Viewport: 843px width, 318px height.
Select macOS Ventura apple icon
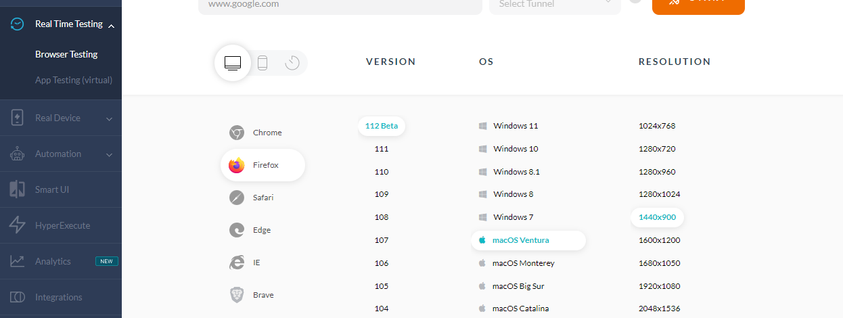coord(482,240)
